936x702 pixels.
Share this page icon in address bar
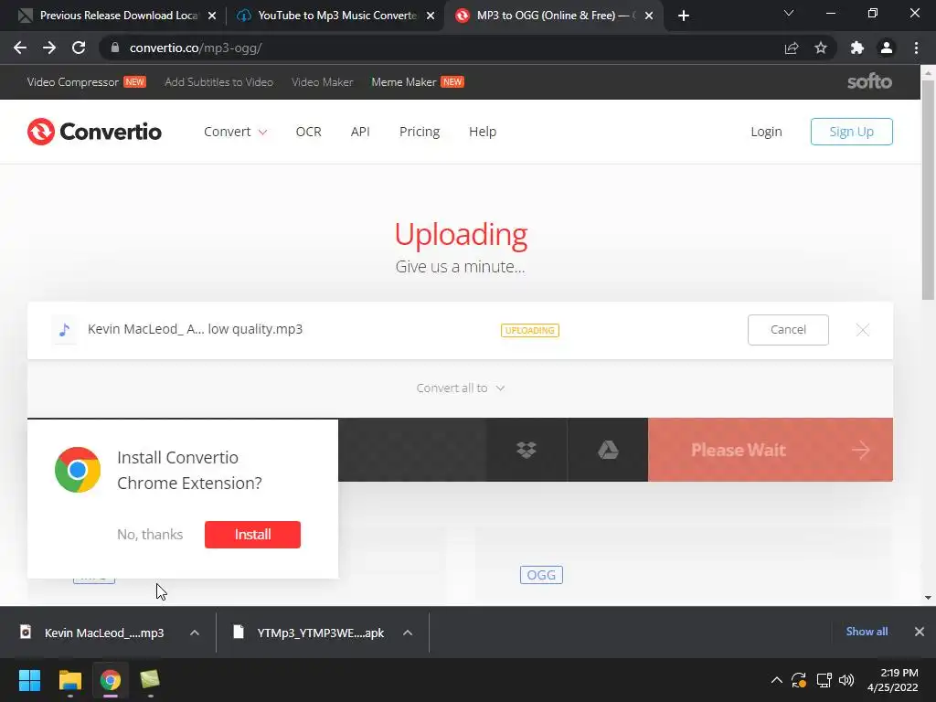[792, 48]
